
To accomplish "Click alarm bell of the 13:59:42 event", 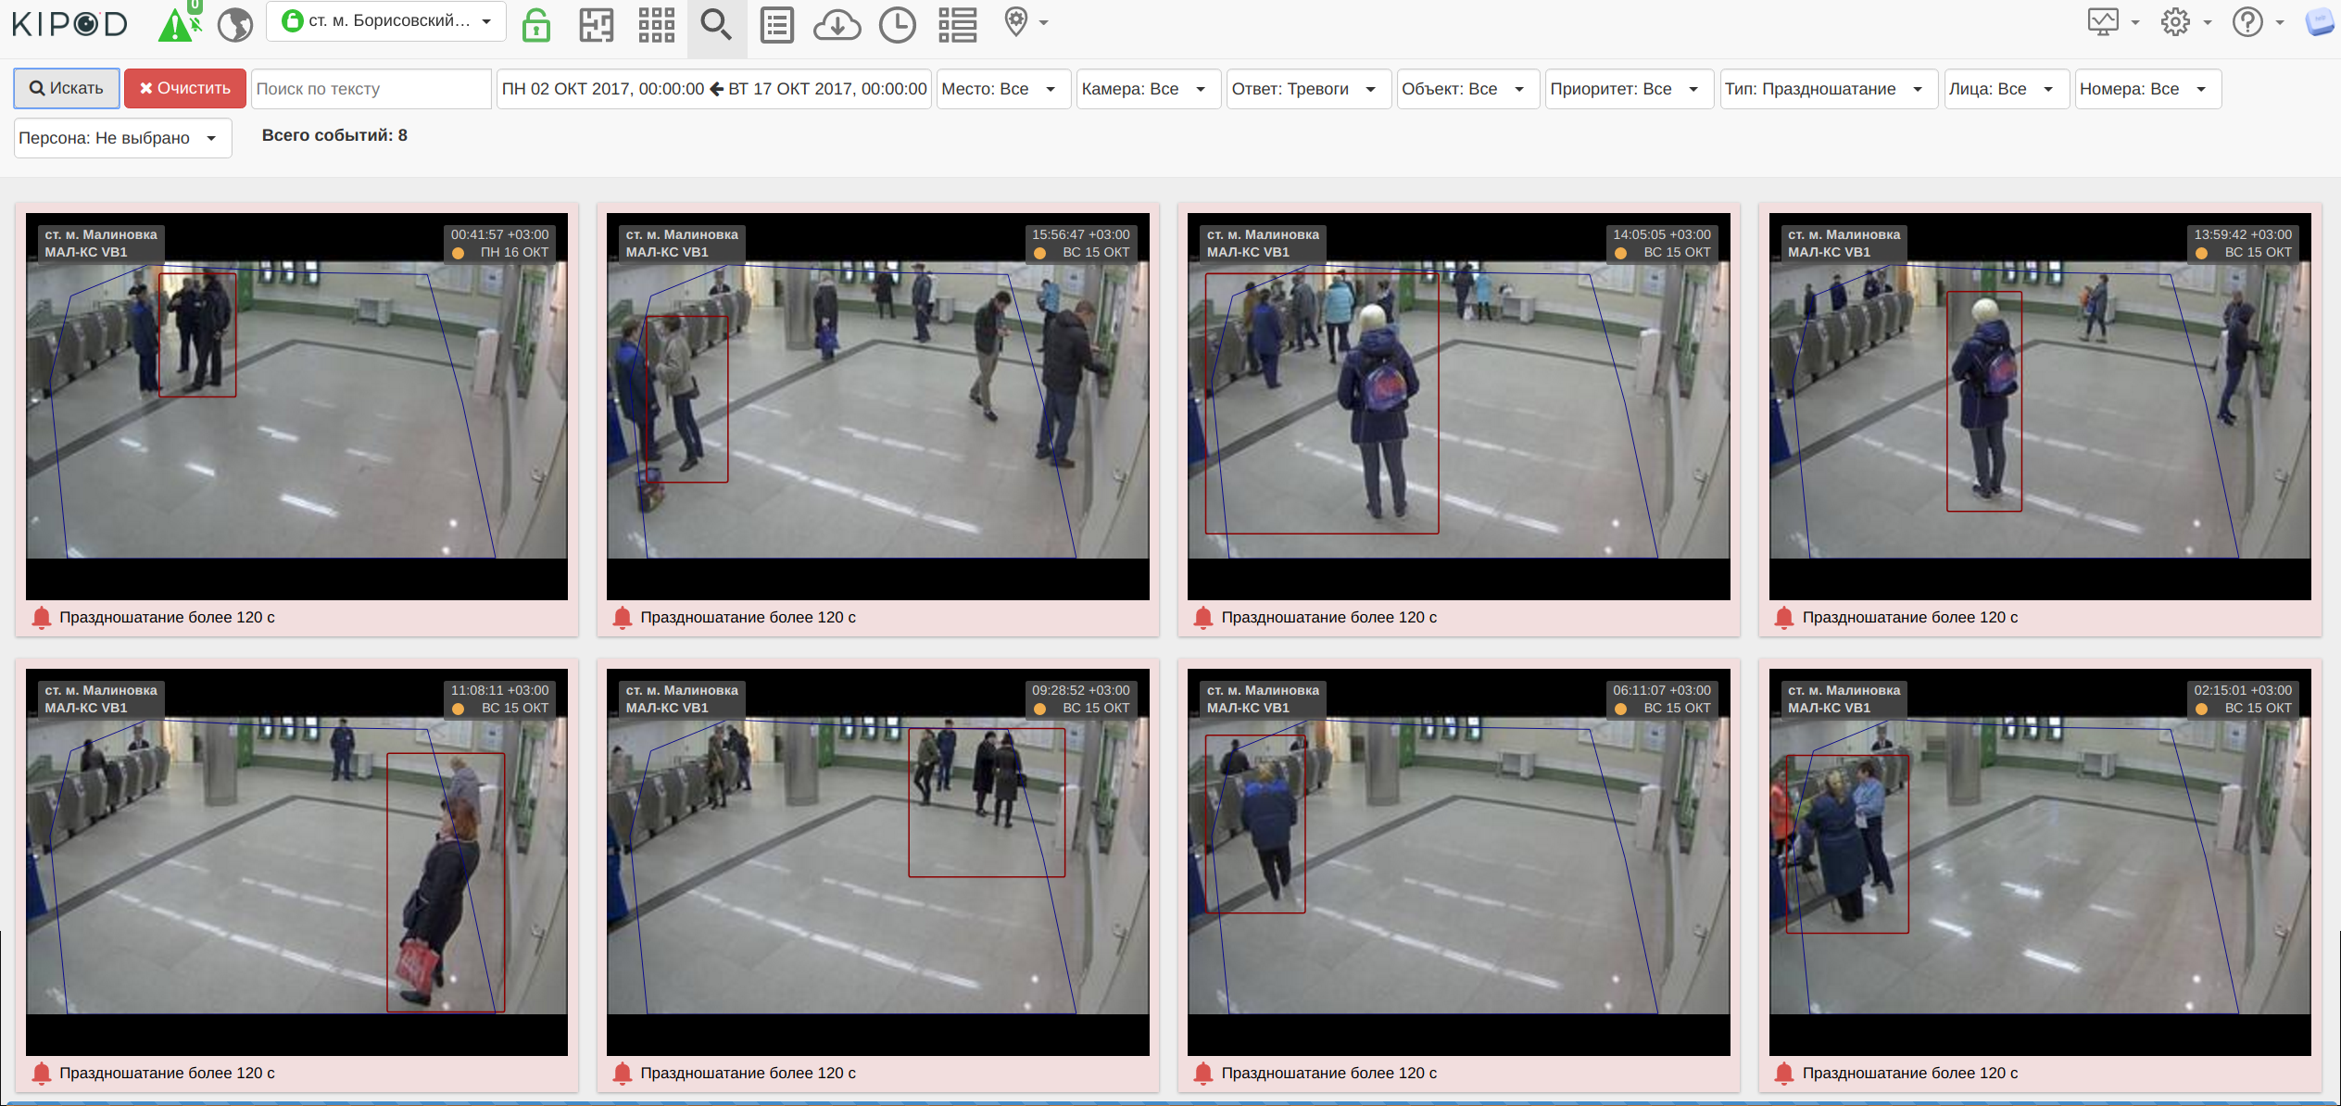I will (1784, 618).
